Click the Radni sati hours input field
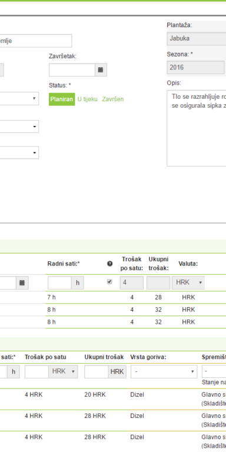 coord(59,282)
